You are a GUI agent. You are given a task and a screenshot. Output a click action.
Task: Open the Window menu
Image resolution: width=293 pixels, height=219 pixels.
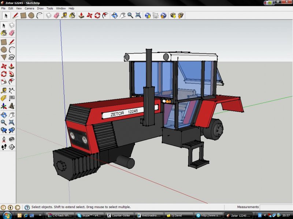[61, 8]
